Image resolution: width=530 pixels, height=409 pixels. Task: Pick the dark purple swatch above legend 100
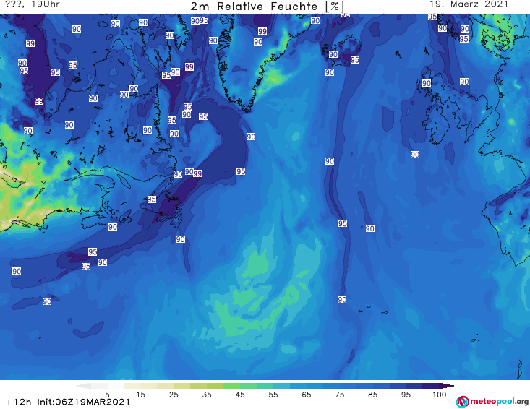coord(431,386)
